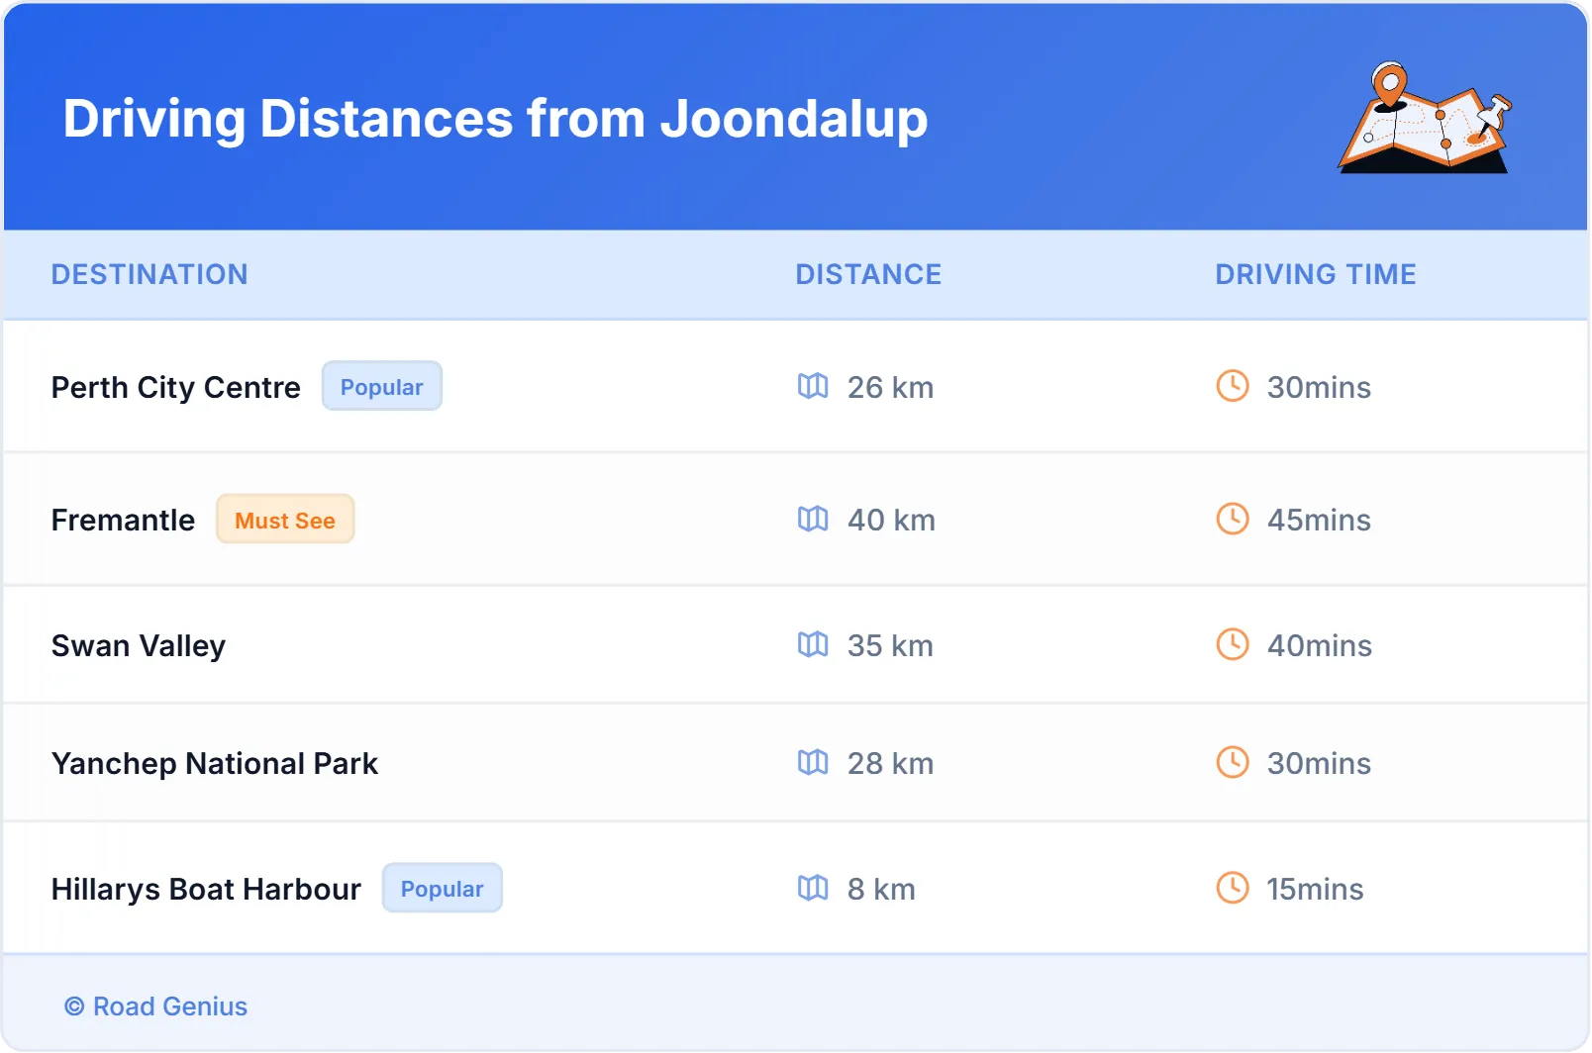Click the clock icon in Perth City Centre row
The width and height of the screenshot is (1592, 1053).
tap(1233, 386)
